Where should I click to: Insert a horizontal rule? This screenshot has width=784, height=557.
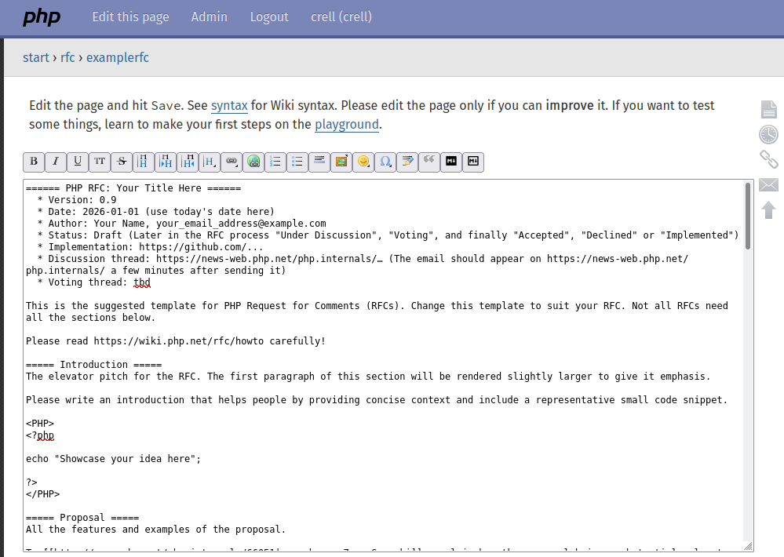point(319,162)
